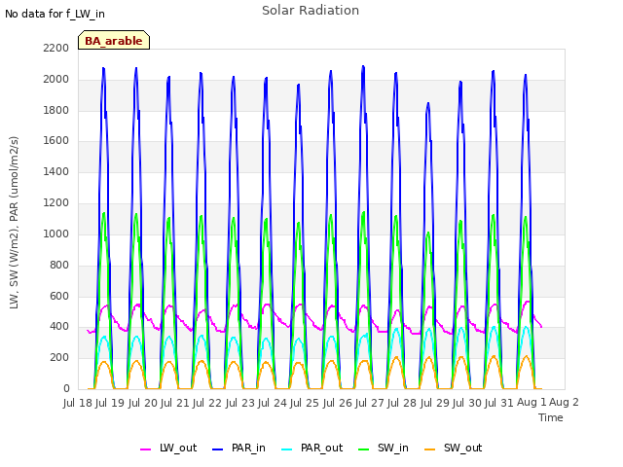Click the Jul 20 date tick label
623x467 pixels.
(x=143, y=403)
